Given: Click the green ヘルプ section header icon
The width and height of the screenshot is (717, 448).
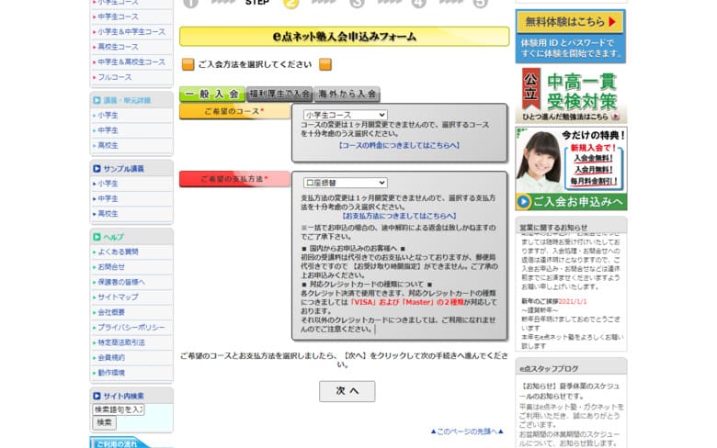Looking at the screenshot, I should point(97,237).
